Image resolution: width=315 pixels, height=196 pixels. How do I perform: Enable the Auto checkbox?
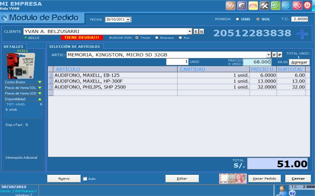pyautogui.click(x=85, y=179)
